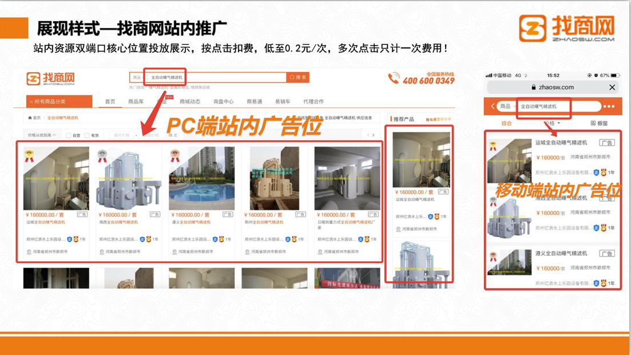Check the 自营 filter checkbox
631x355 pixels.
click(x=69, y=135)
